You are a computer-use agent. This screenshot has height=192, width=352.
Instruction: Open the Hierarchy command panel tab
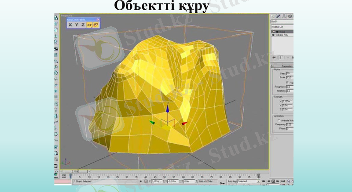(284, 16)
